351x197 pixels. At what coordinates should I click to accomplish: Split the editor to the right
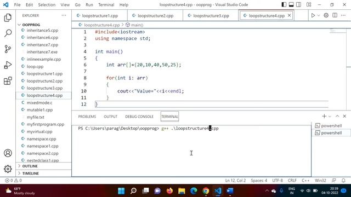(x=335, y=15)
